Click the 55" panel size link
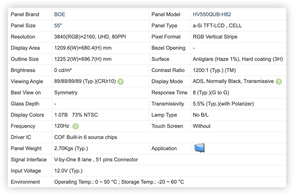 (58, 26)
